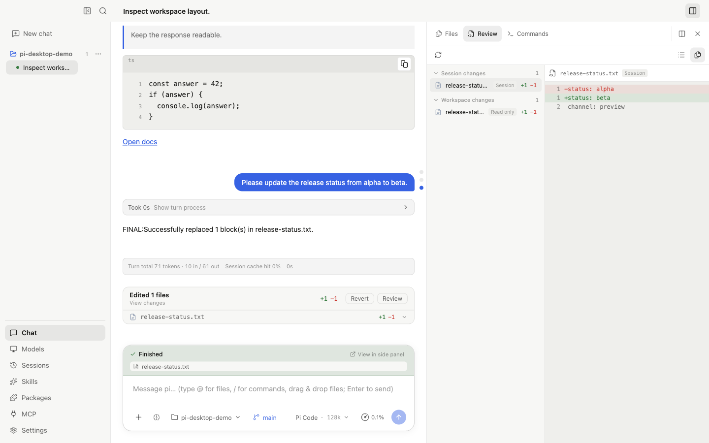Add attachment with plus icon
The height and width of the screenshot is (443, 709).
tap(139, 417)
